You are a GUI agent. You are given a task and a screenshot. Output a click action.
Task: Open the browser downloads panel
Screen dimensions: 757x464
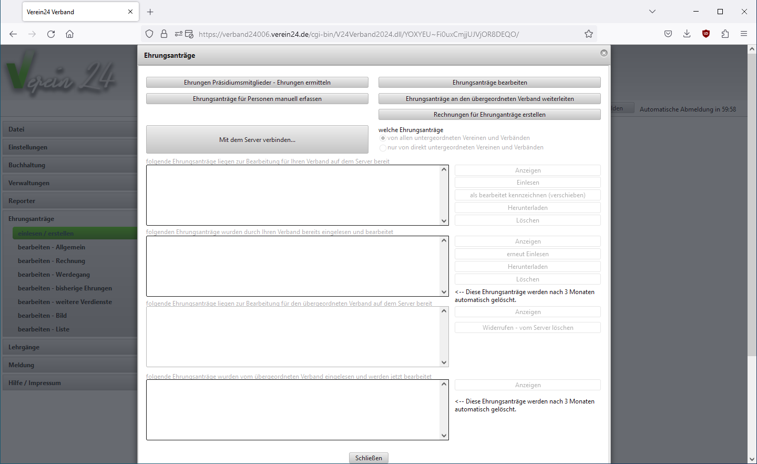pyautogui.click(x=687, y=34)
